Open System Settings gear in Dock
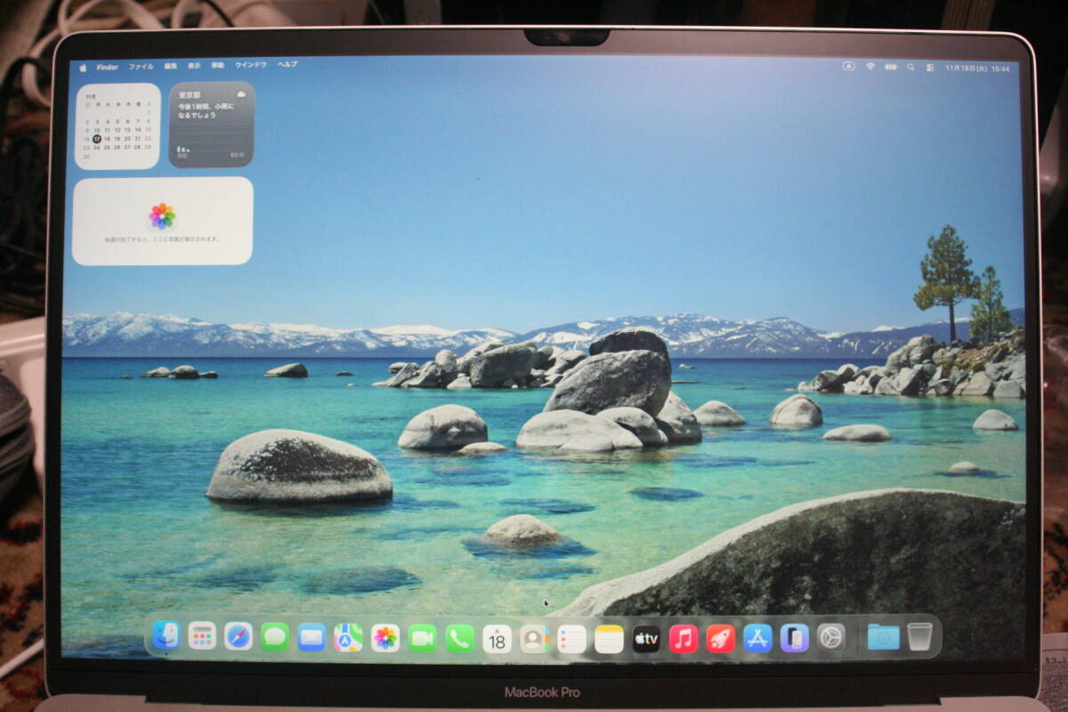Image resolution: width=1068 pixels, height=712 pixels. pos(830,637)
